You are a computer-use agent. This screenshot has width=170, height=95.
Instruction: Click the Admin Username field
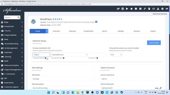pos(131,79)
